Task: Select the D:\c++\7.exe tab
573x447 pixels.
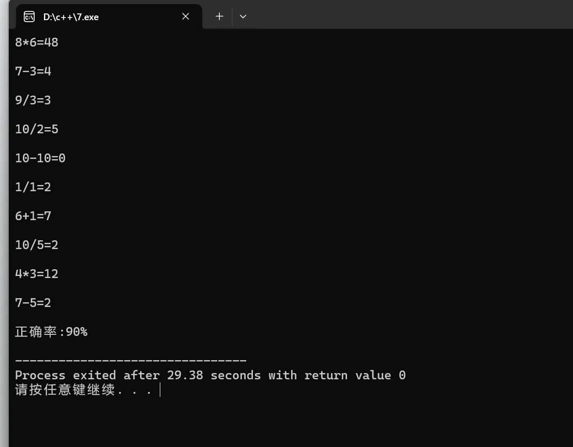Action: click(109, 17)
